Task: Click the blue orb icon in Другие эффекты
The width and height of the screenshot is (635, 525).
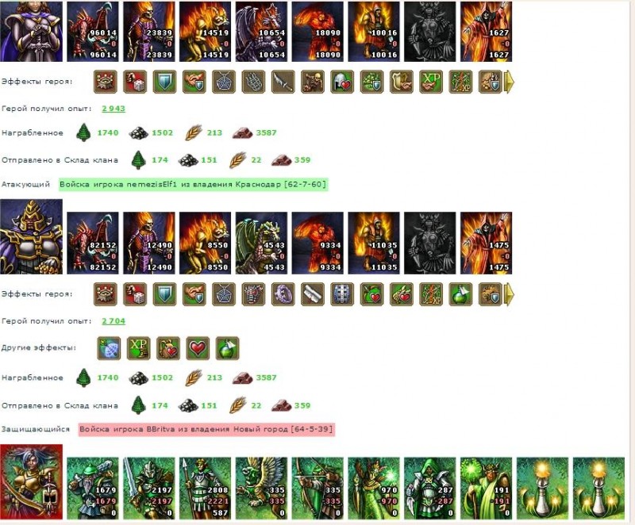Action: coord(109,348)
